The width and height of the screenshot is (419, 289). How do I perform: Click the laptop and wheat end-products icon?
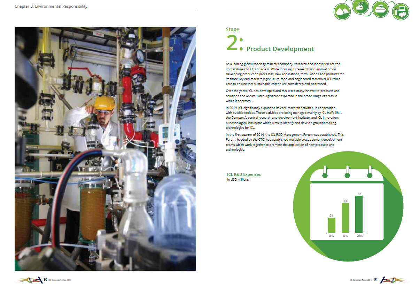(401, 11)
